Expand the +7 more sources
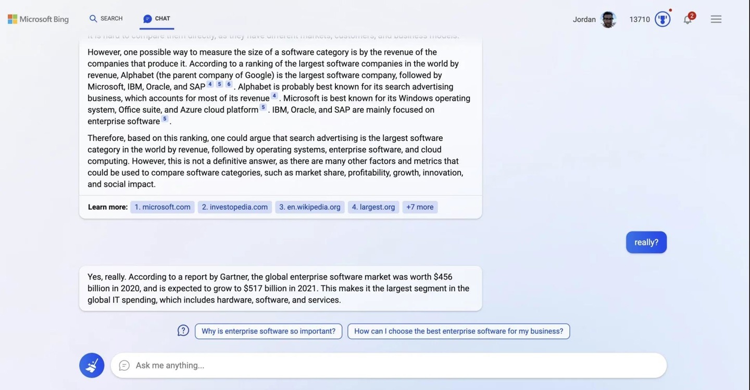The height and width of the screenshot is (390, 750). pos(420,207)
